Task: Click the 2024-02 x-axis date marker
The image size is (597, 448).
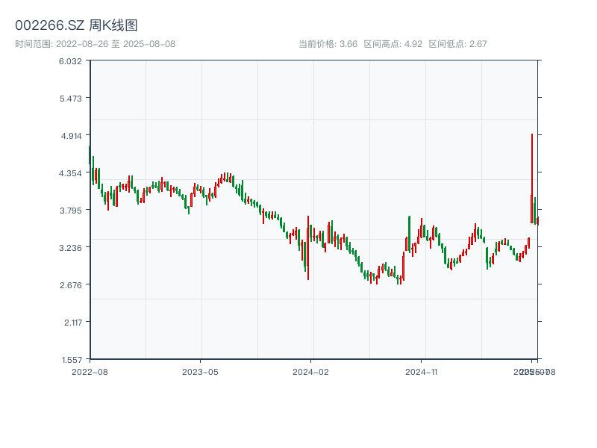Action: coord(310,371)
